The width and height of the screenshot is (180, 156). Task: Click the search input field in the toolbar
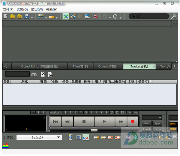pyautogui.click(x=149, y=16)
